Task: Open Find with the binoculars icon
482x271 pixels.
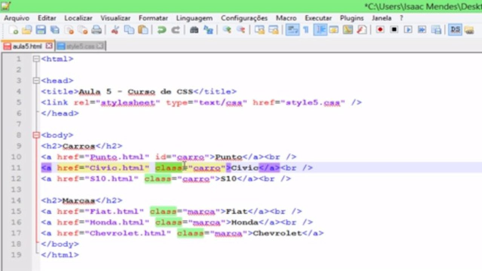Action: tap(194, 30)
